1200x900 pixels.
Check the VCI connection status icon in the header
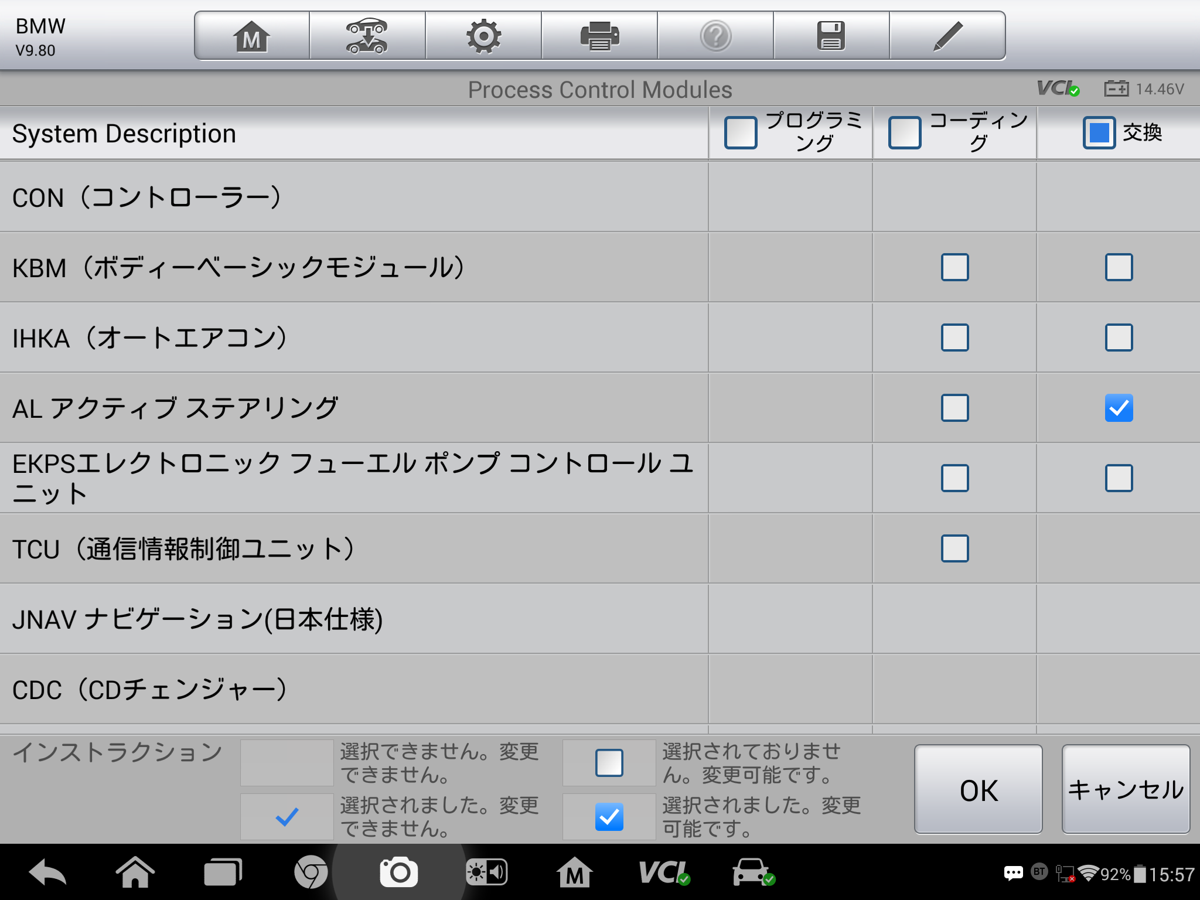(1058, 88)
